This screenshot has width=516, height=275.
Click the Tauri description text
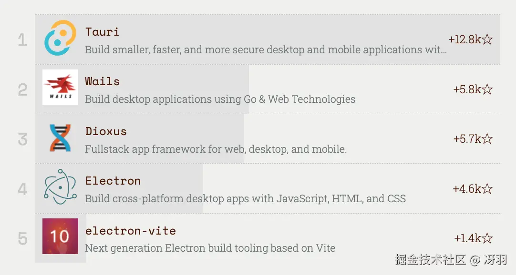pyautogui.click(x=266, y=50)
